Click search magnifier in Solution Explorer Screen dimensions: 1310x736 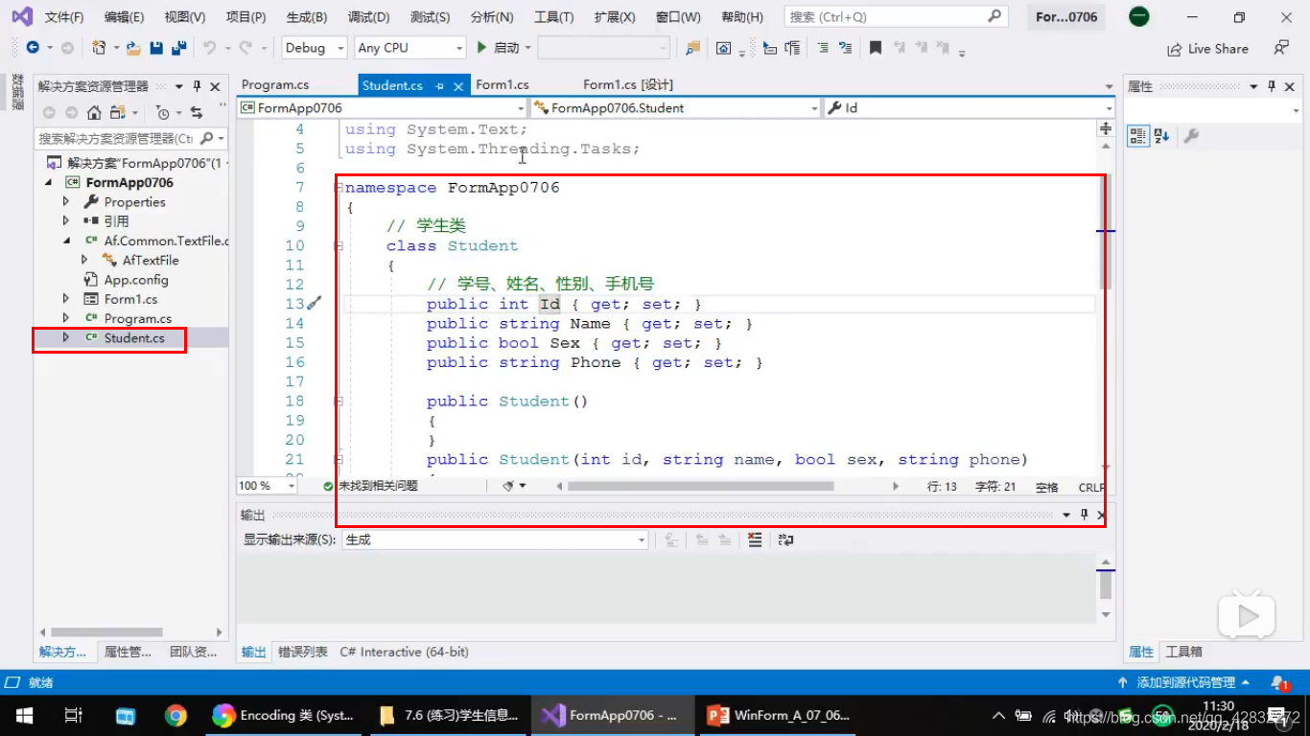coord(206,138)
